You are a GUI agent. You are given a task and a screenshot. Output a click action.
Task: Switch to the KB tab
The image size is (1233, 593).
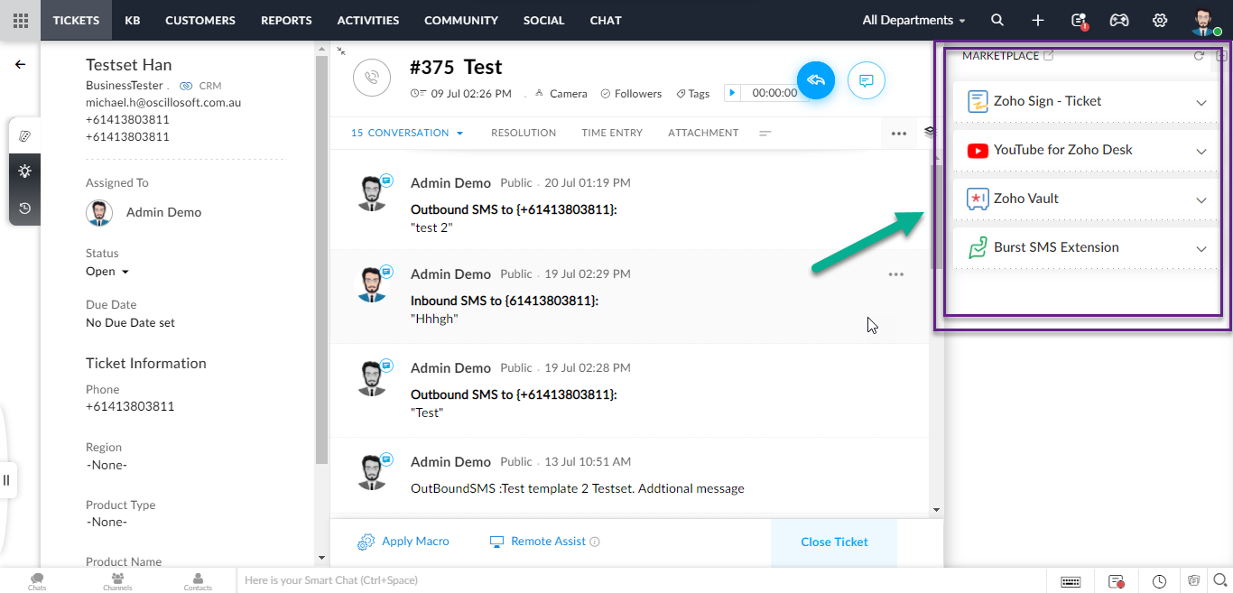point(133,20)
